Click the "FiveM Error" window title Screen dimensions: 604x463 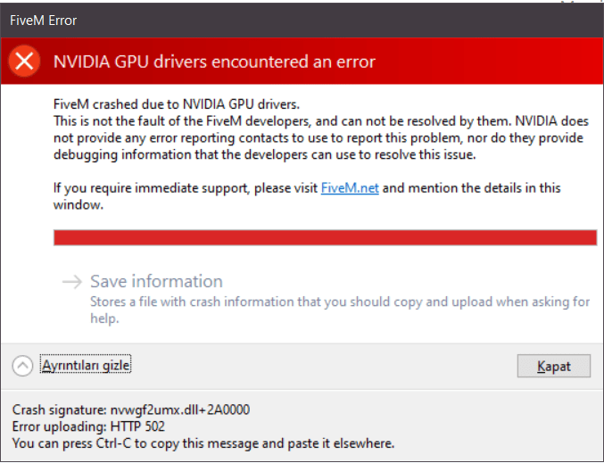[43, 17]
